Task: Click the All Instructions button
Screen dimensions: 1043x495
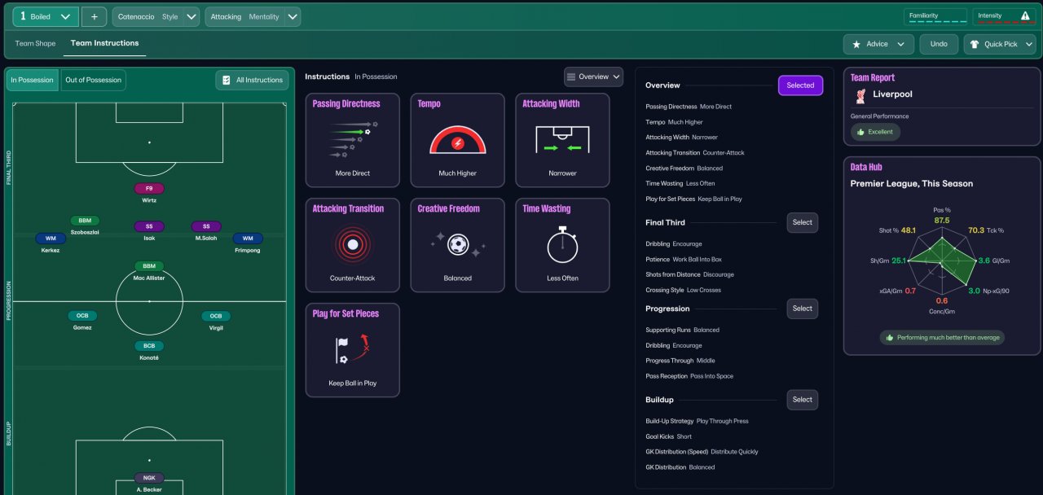Action: click(253, 80)
